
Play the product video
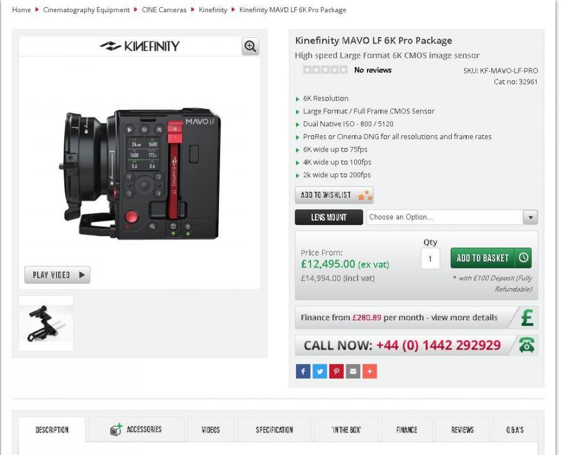point(58,275)
